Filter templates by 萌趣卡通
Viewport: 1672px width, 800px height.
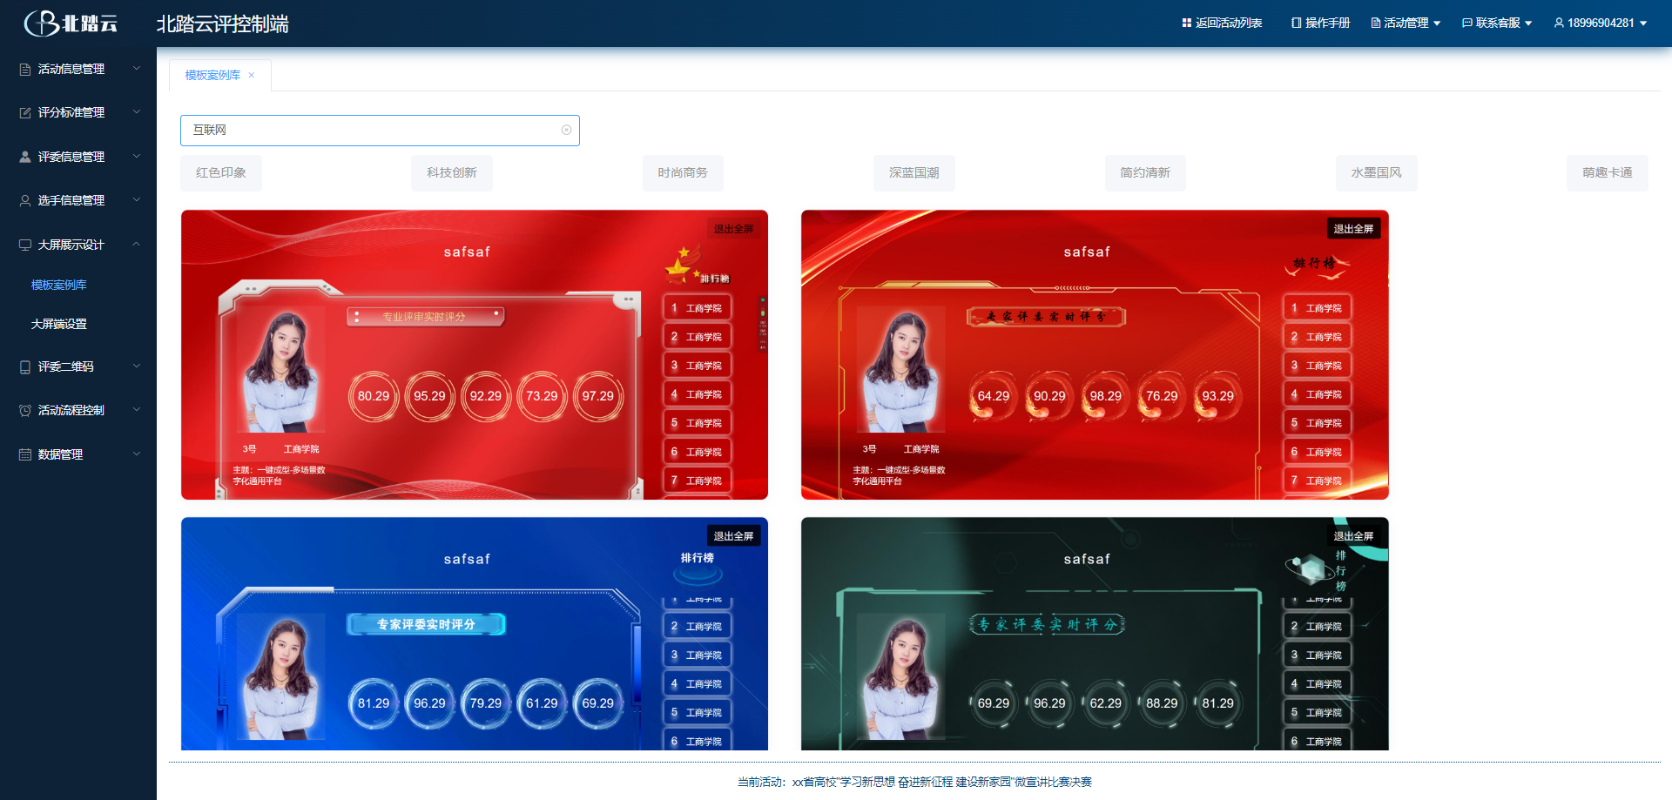(x=1608, y=173)
